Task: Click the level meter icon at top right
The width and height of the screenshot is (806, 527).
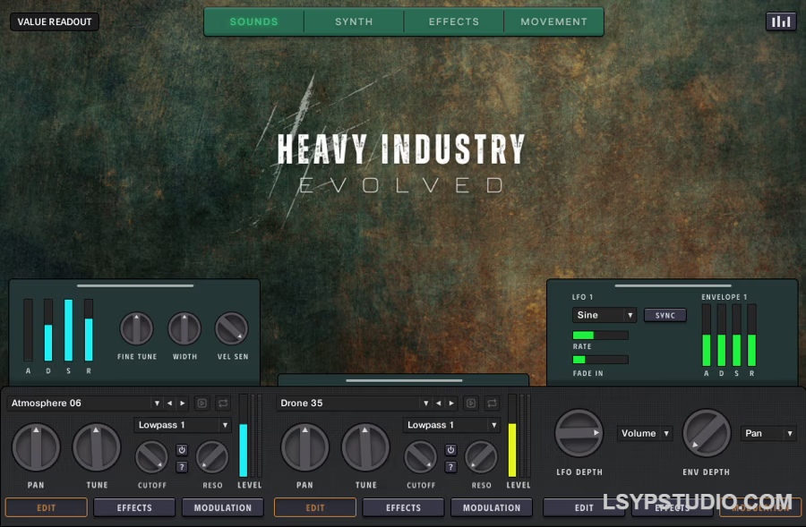Action: pyautogui.click(x=779, y=21)
